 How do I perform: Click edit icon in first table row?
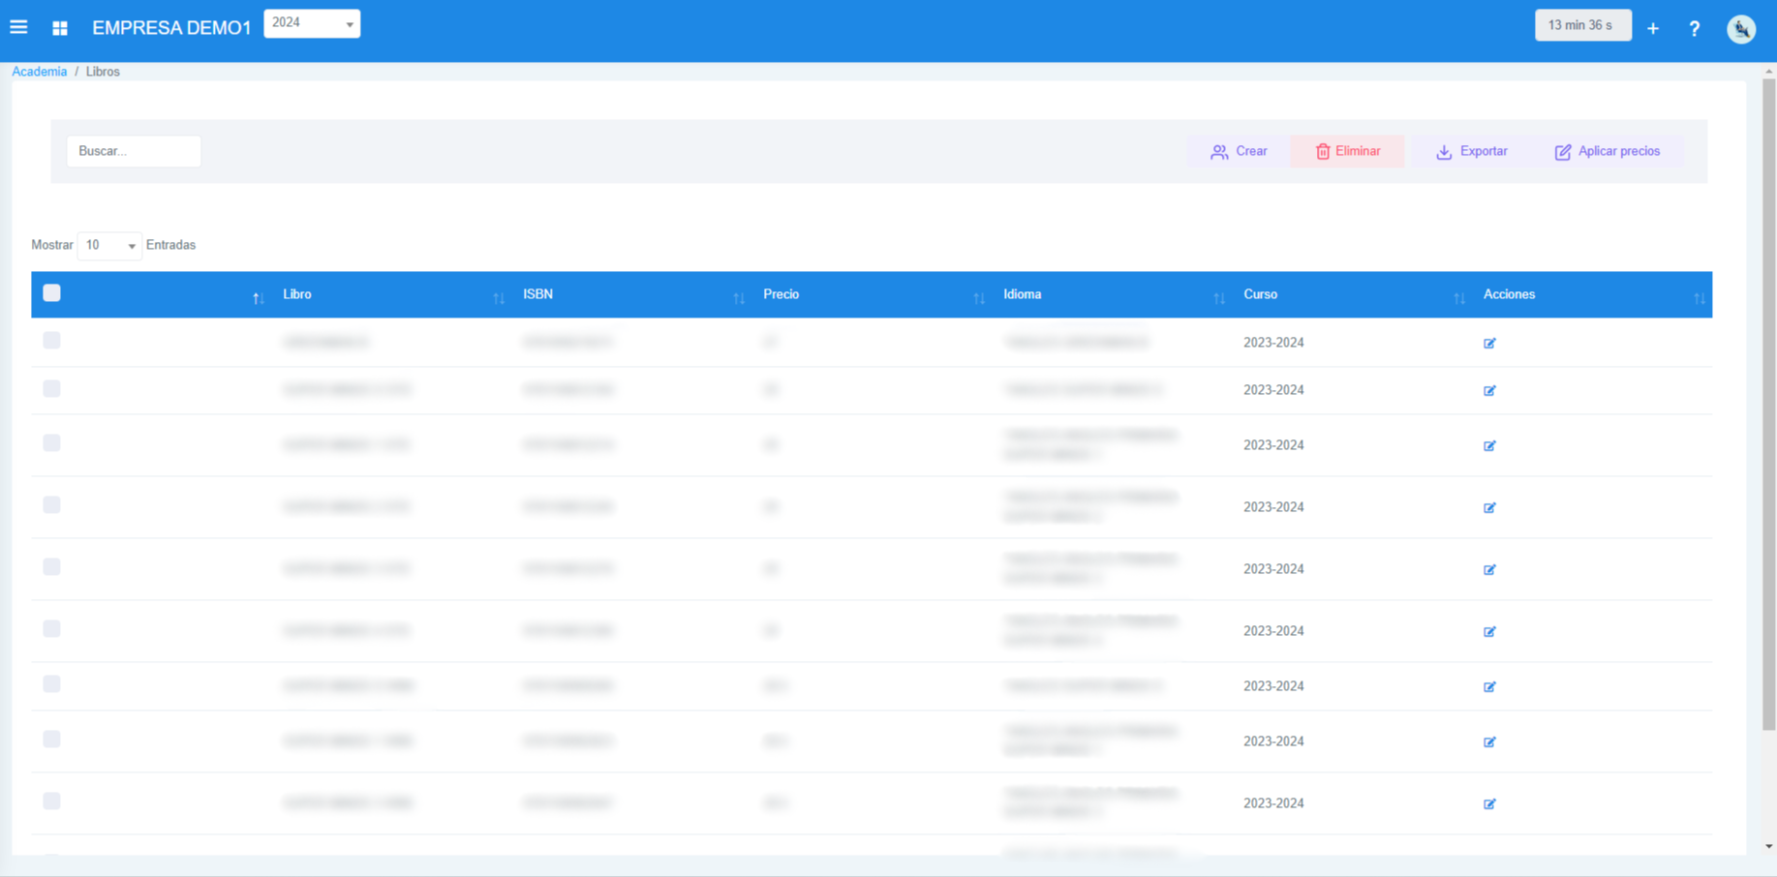coord(1489,343)
